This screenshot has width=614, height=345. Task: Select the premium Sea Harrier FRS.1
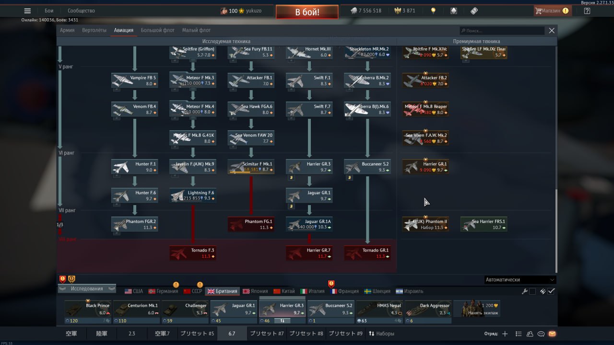coord(484,224)
